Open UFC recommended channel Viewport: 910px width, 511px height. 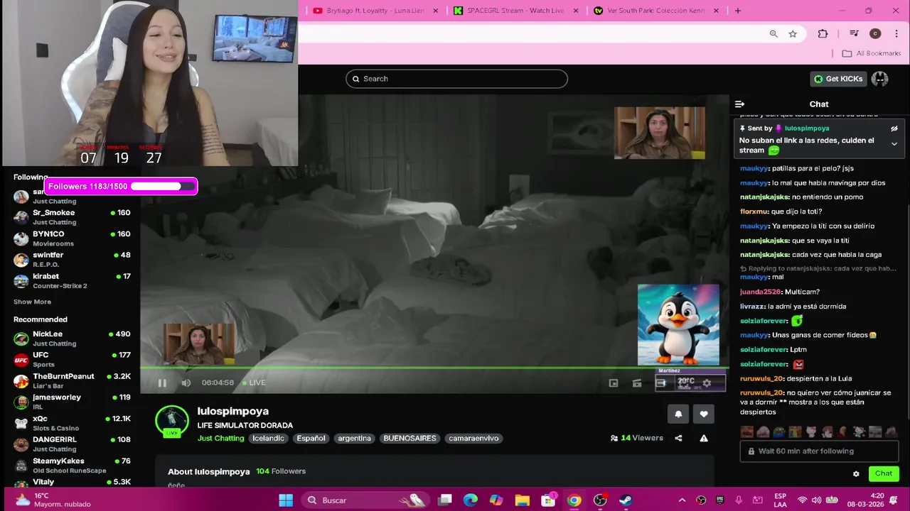coord(71,360)
